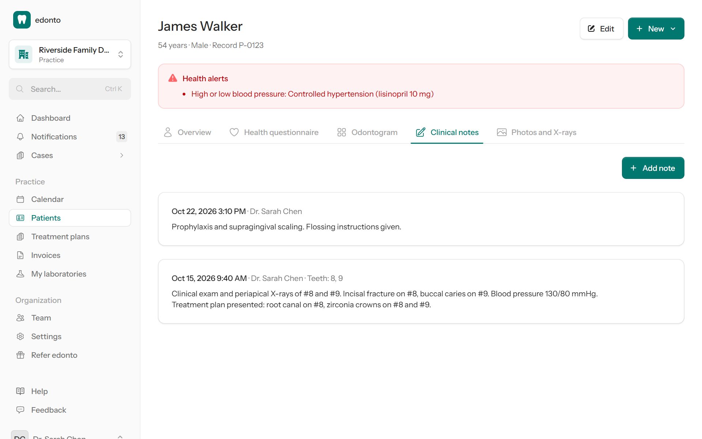Click the Settings gear icon
Image resolution: width=702 pixels, height=439 pixels.
(x=20, y=337)
